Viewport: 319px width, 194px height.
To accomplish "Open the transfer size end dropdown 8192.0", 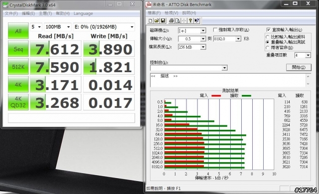I will pos(238,39).
